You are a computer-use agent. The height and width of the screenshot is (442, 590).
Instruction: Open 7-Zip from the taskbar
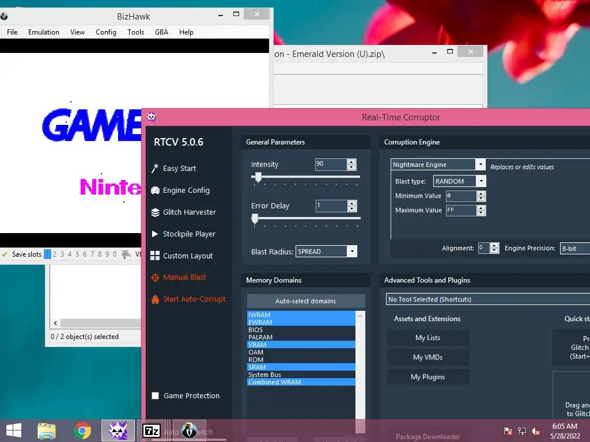pyautogui.click(x=152, y=430)
